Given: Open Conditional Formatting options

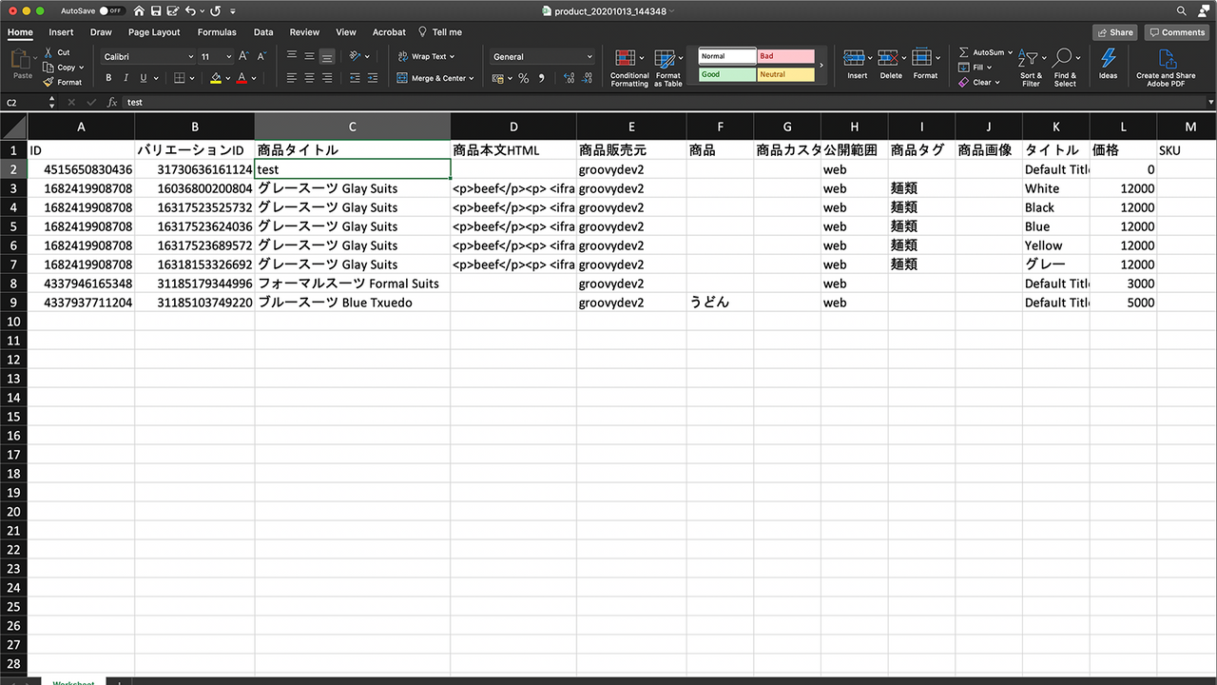Looking at the screenshot, I should pos(628,67).
